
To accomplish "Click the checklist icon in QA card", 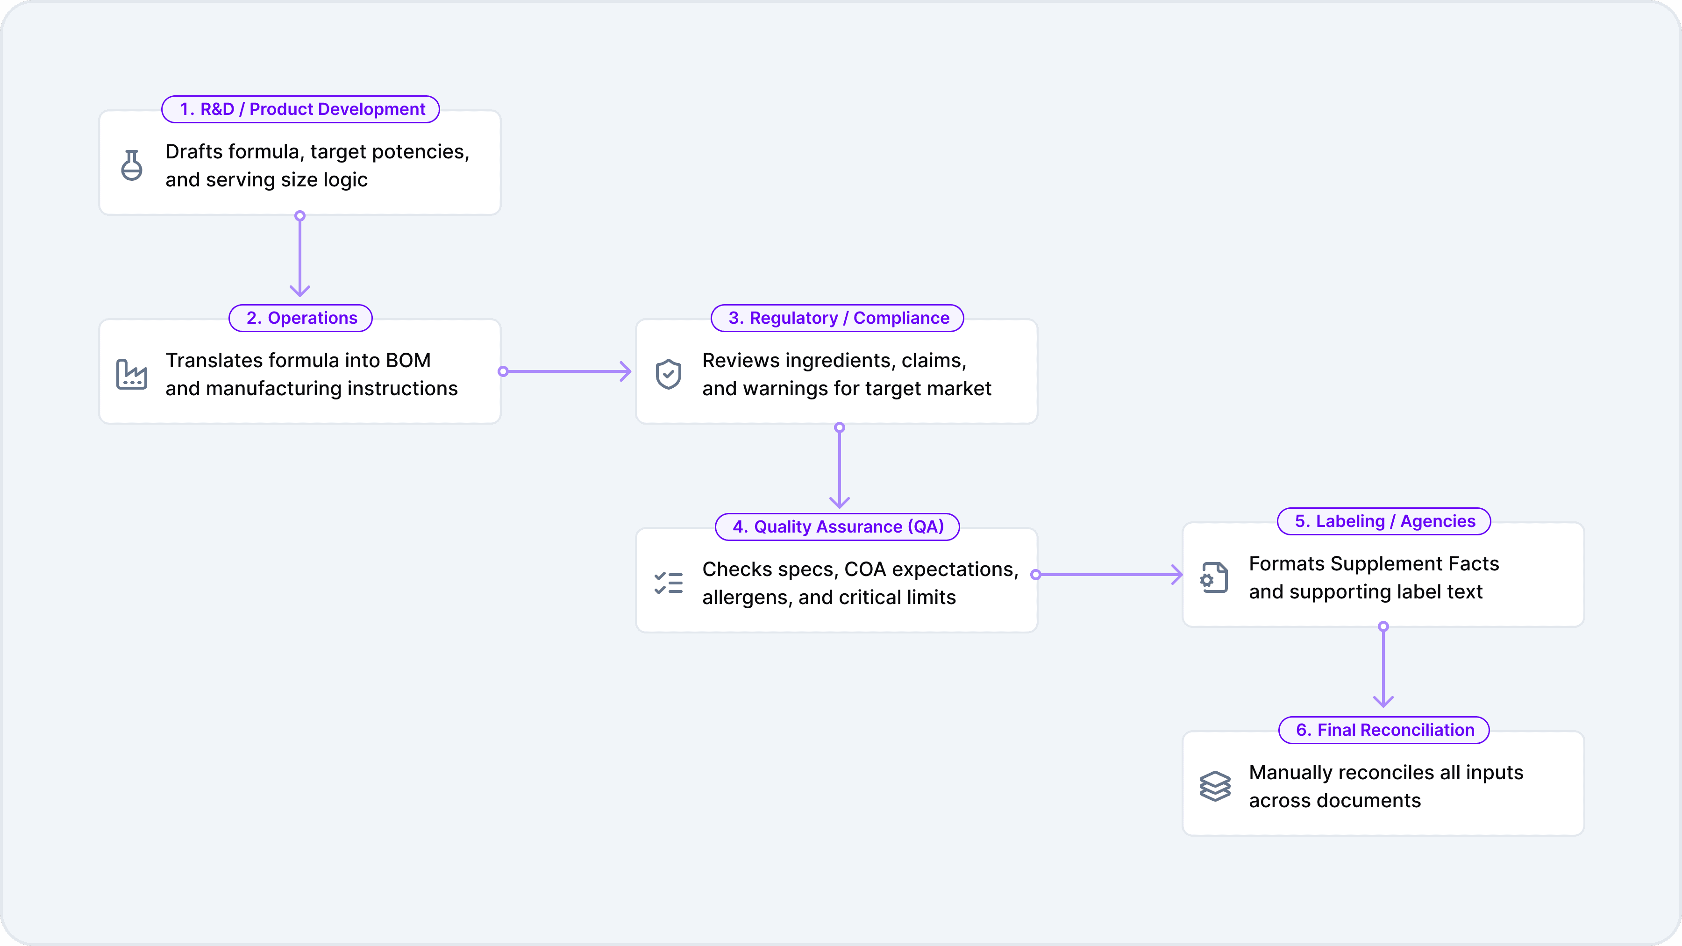I will (x=668, y=583).
